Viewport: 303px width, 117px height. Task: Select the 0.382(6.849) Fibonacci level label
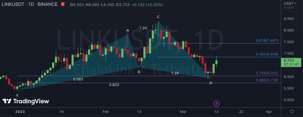point(267,54)
